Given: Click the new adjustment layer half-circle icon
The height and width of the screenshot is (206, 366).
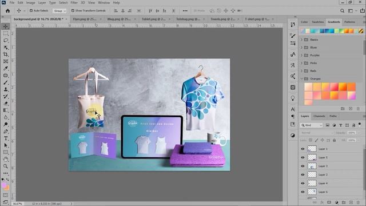Looking at the screenshot, I should click(336, 203).
